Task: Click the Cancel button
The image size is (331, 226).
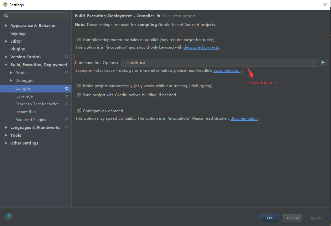Action: point(292,218)
